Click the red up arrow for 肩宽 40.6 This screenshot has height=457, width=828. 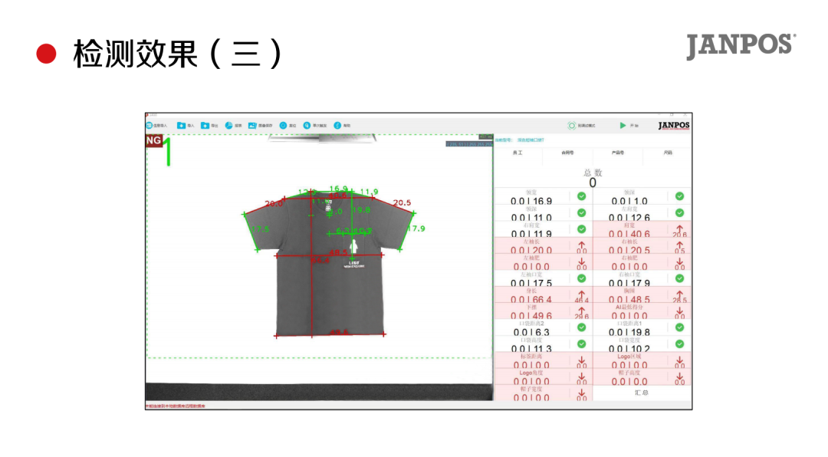pyautogui.click(x=679, y=229)
